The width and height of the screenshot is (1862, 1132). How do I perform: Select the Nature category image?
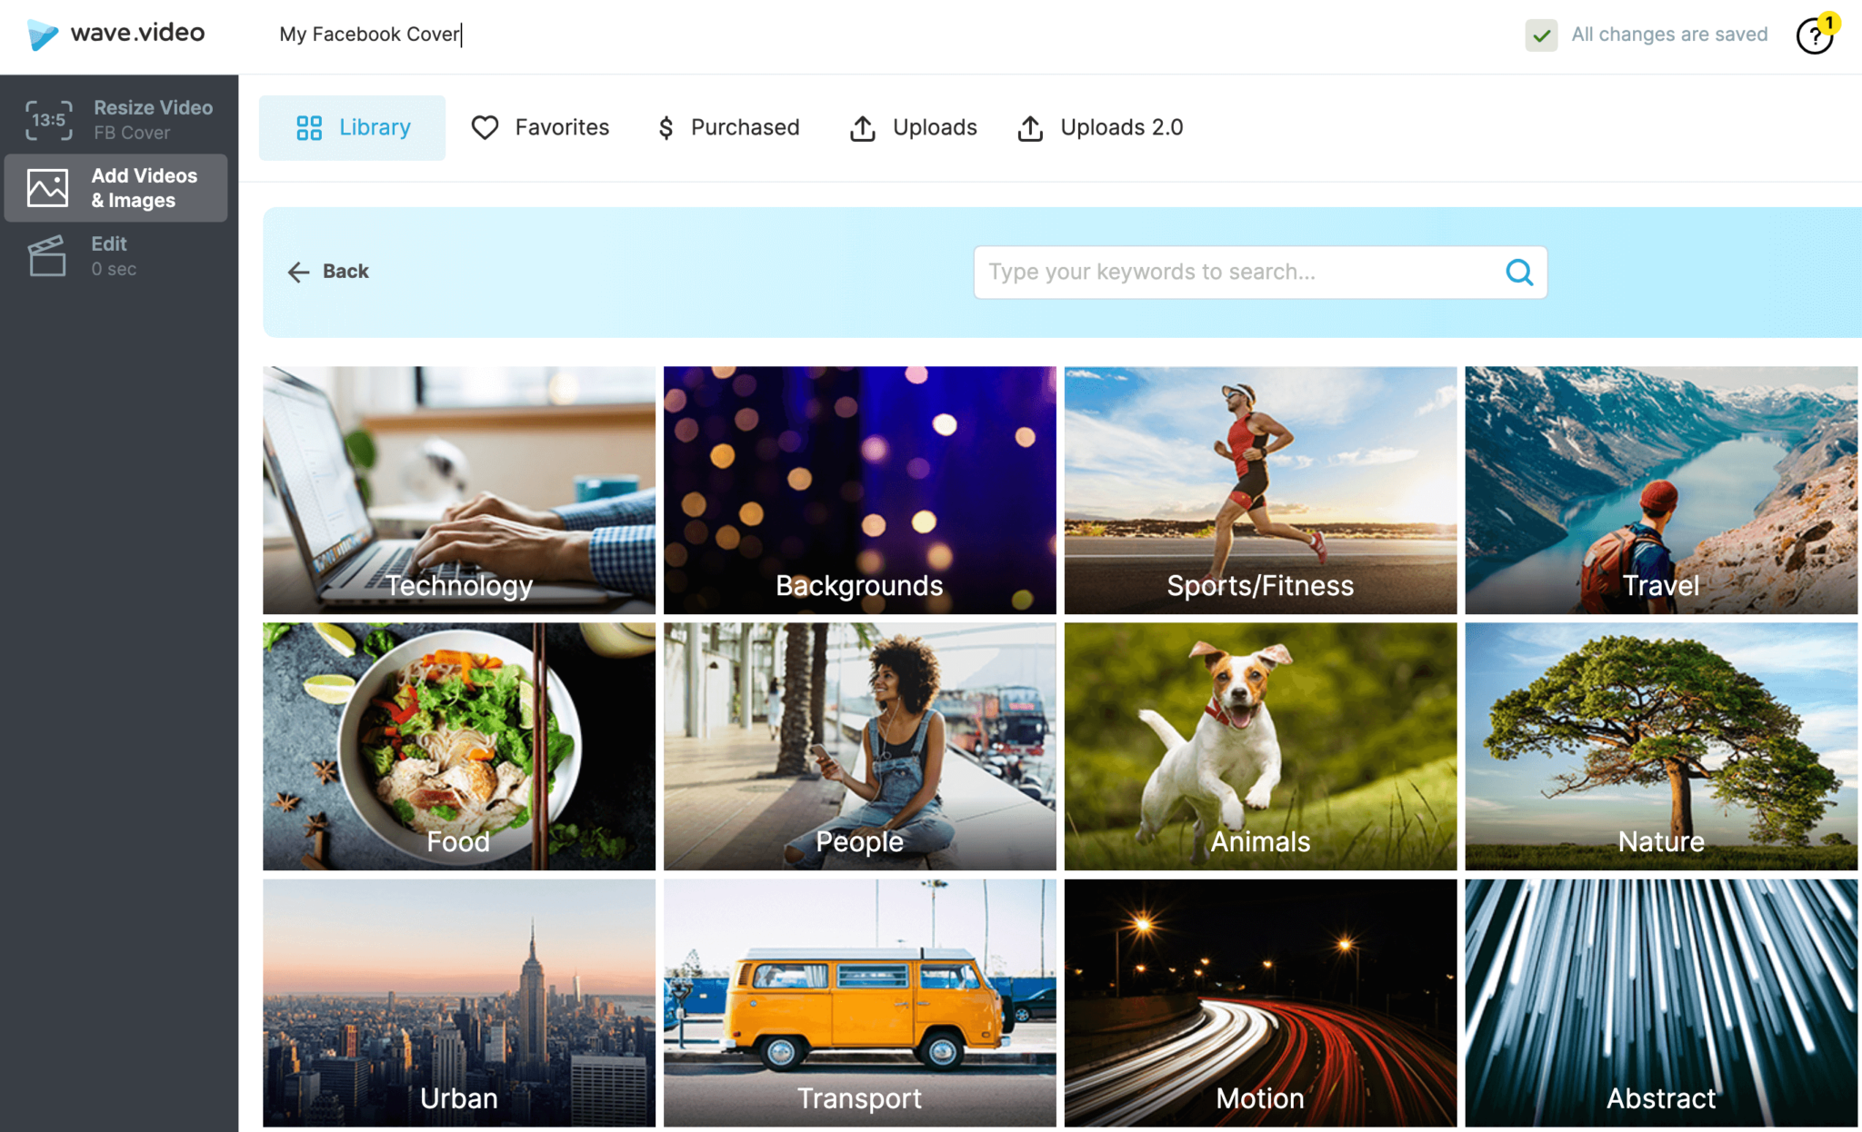(1661, 747)
